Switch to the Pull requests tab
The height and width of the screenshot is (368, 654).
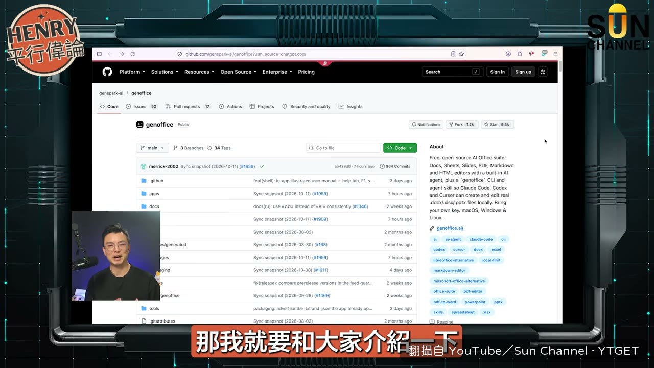(x=189, y=107)
